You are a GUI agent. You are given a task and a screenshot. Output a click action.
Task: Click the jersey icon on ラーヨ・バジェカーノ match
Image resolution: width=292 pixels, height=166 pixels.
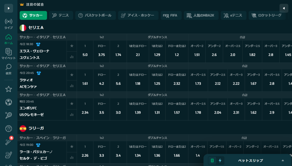[x=38, y=145]
